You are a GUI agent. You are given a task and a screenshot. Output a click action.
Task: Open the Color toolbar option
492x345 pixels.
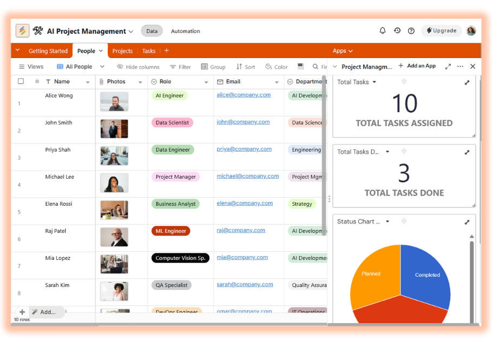276,67
